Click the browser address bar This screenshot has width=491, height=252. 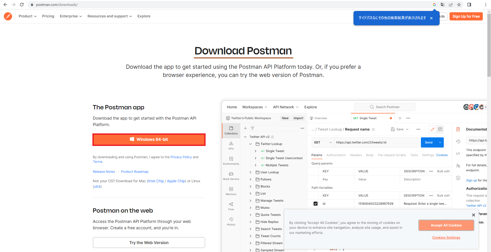230,5
